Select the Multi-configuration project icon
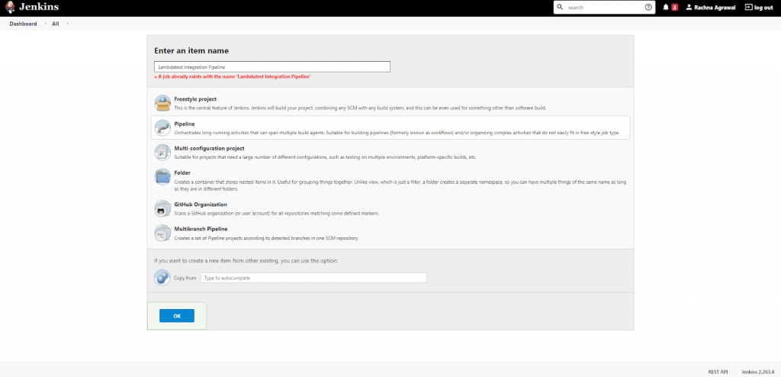781x377 pixels. pos(163,152)
